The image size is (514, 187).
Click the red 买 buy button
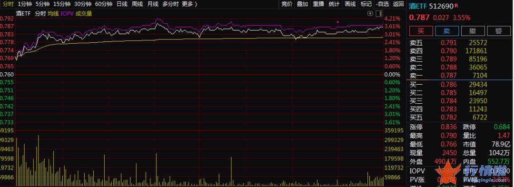click(421, 31)
